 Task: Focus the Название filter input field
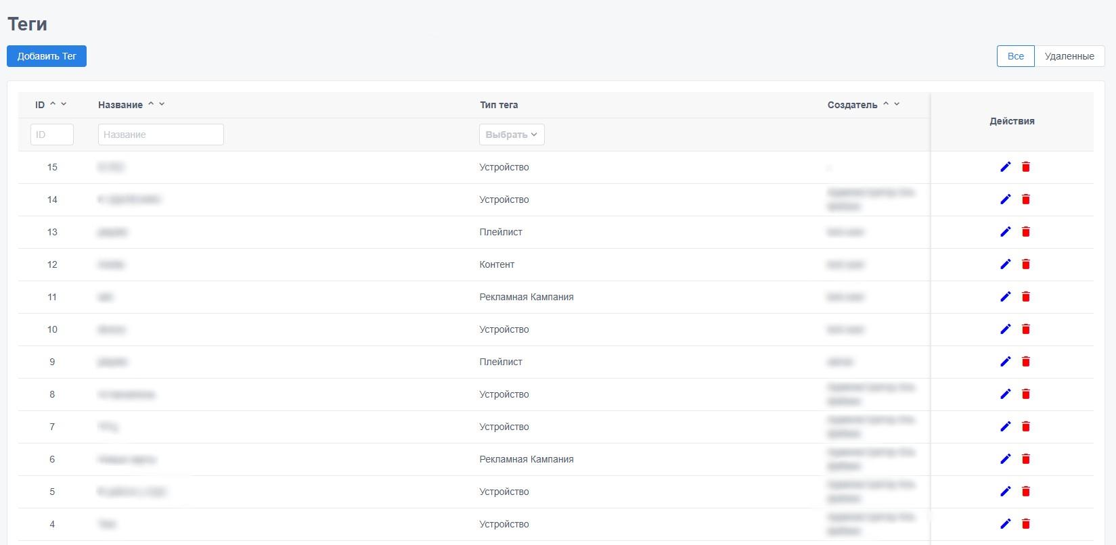pyautogui.click(x=161, y=135)
